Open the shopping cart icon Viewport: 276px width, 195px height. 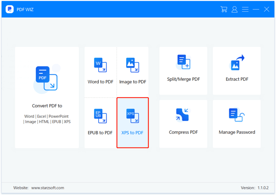[x=224, y=9]
